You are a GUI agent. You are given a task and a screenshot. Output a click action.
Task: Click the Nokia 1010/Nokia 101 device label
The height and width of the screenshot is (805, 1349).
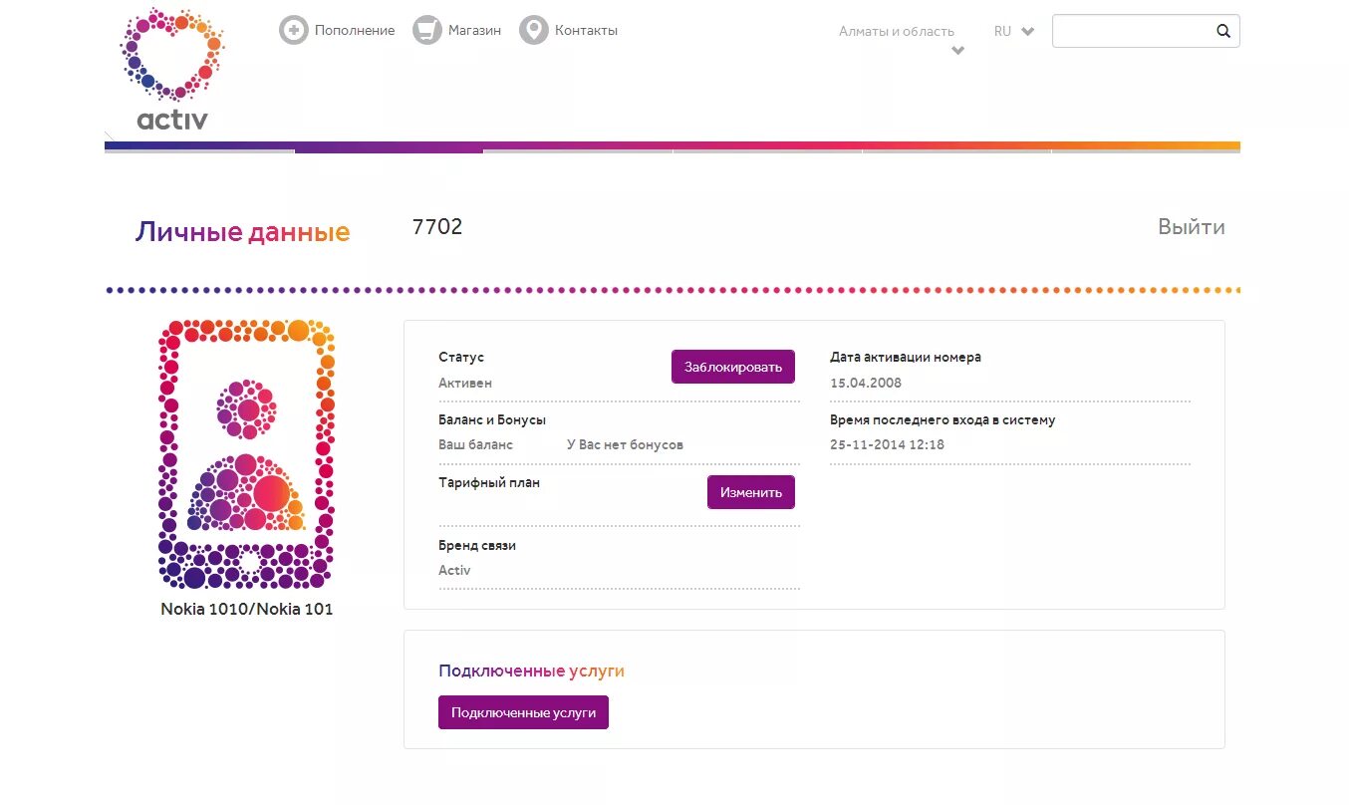(x=247, y=609)
